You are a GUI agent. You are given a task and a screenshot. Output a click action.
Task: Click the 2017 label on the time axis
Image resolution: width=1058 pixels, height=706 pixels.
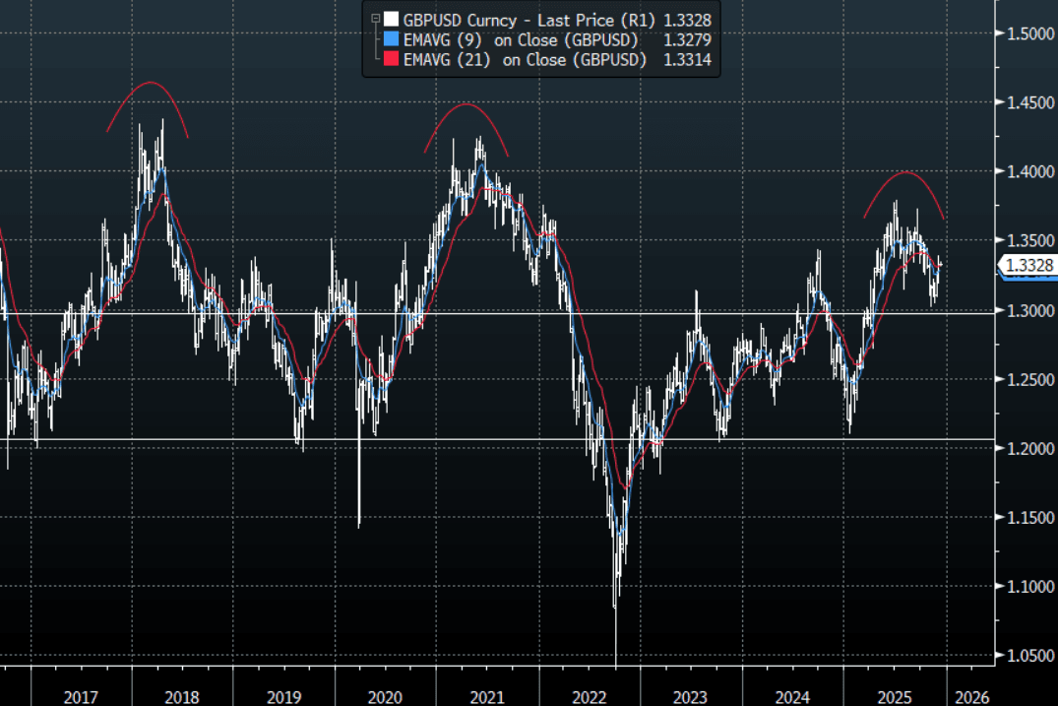coord(81,696)
